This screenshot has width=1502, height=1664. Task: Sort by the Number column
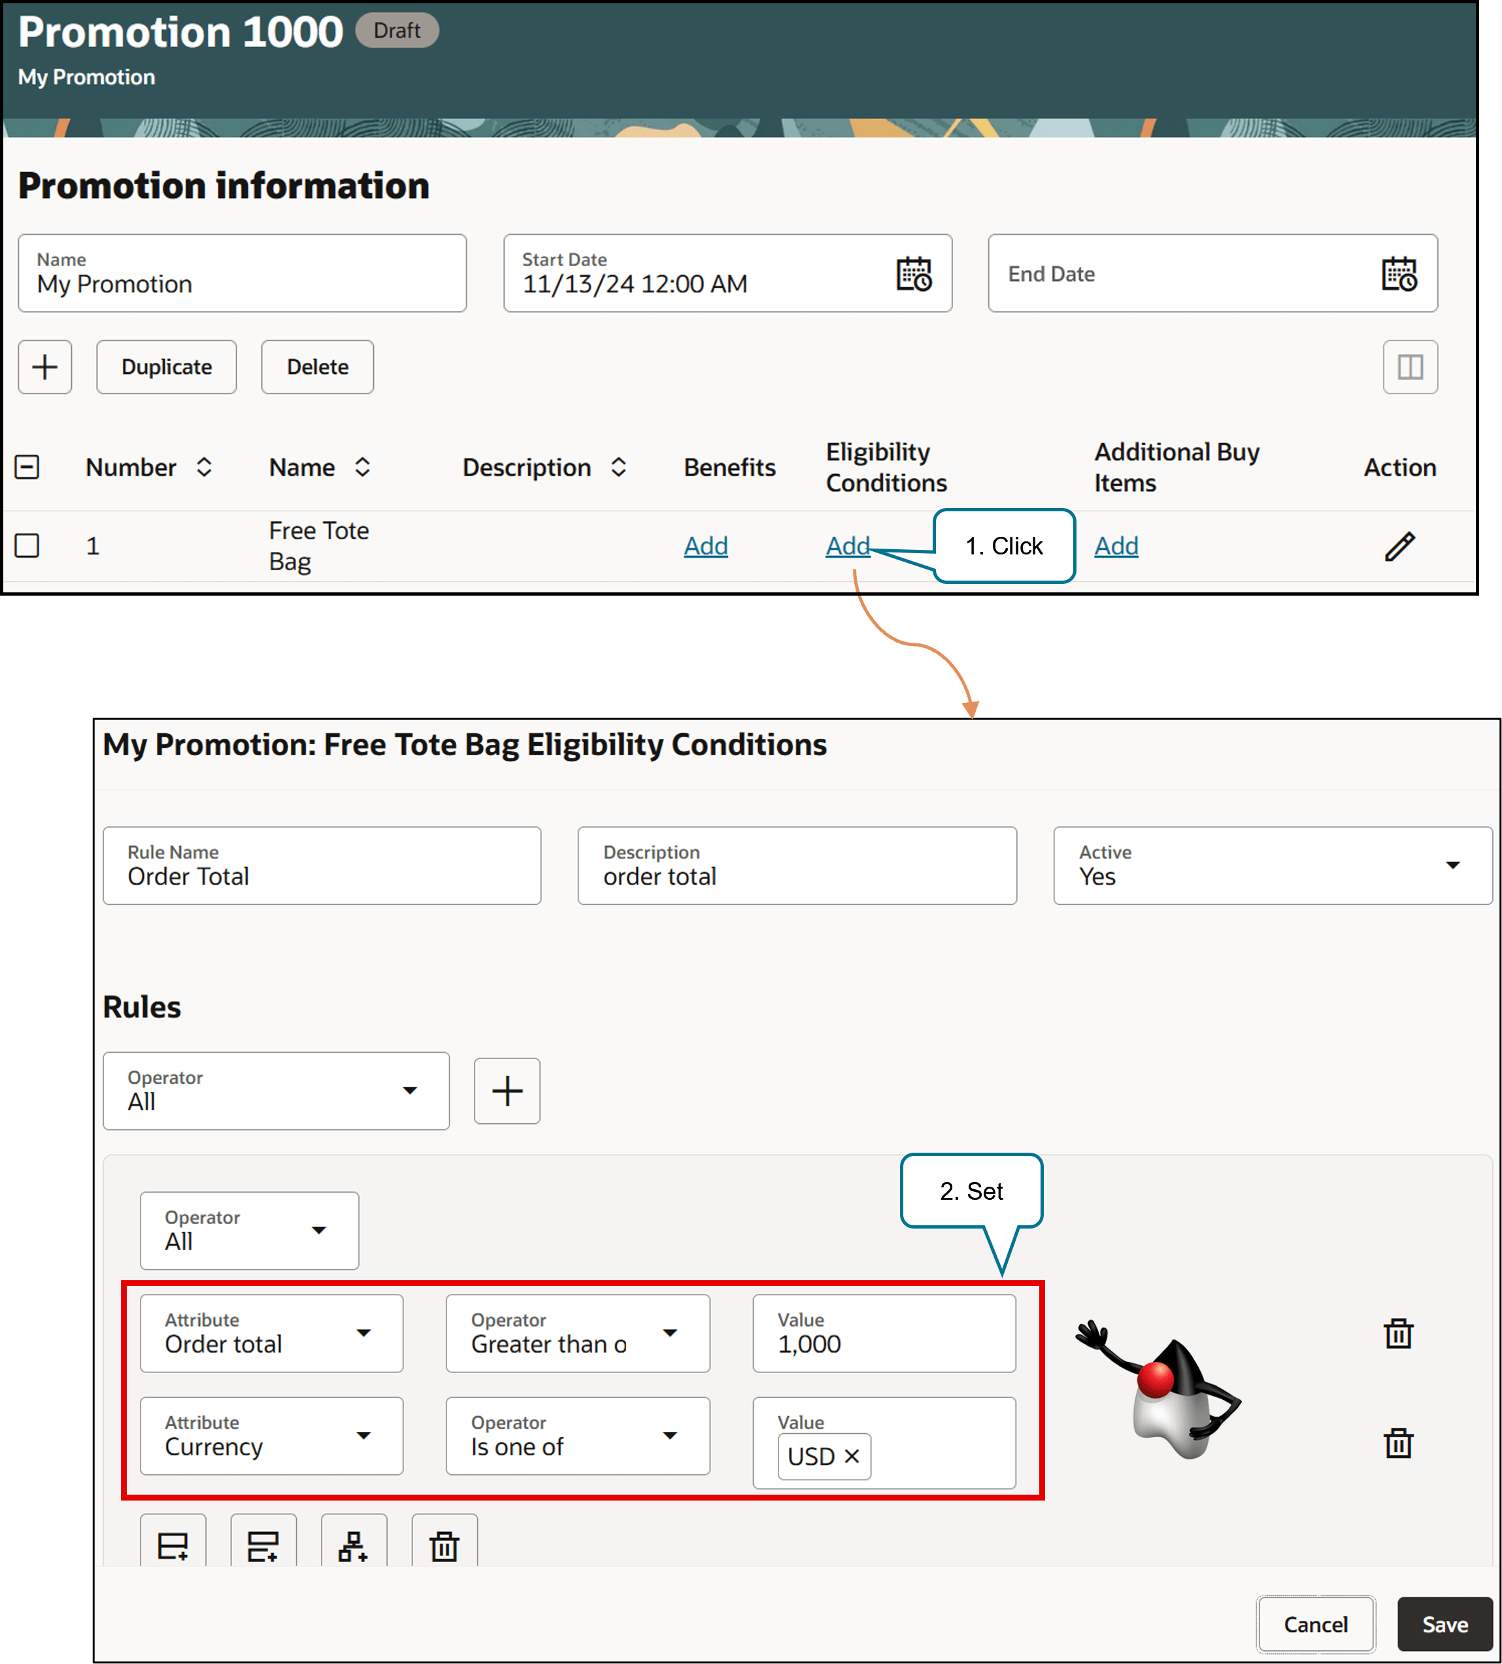point(204,467)
